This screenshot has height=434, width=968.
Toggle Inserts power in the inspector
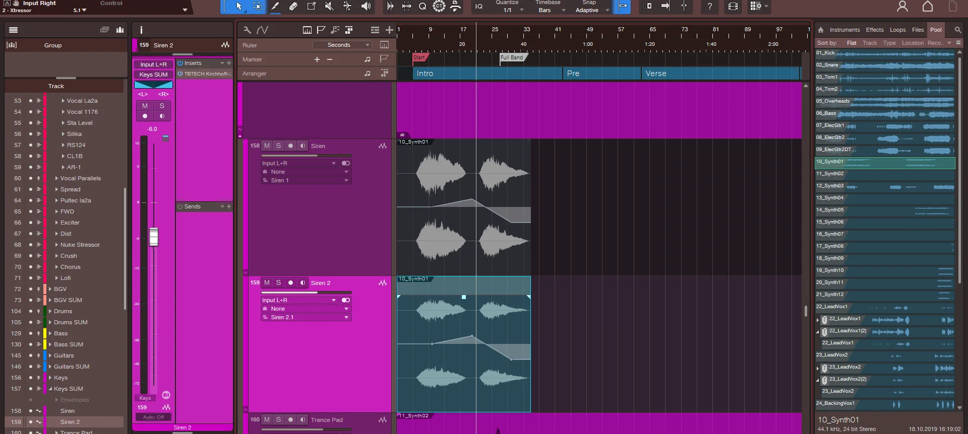point(180,63)
